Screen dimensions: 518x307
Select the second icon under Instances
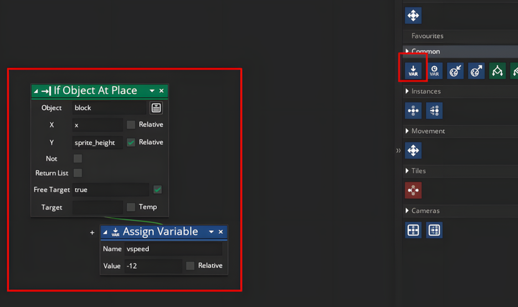pos(434,111)
